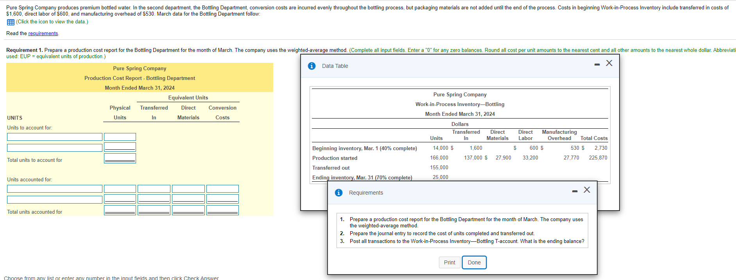Screen dimensions: 736x280
Task: Select first 'Units to account for' label field
Action: tap(55, 137)
